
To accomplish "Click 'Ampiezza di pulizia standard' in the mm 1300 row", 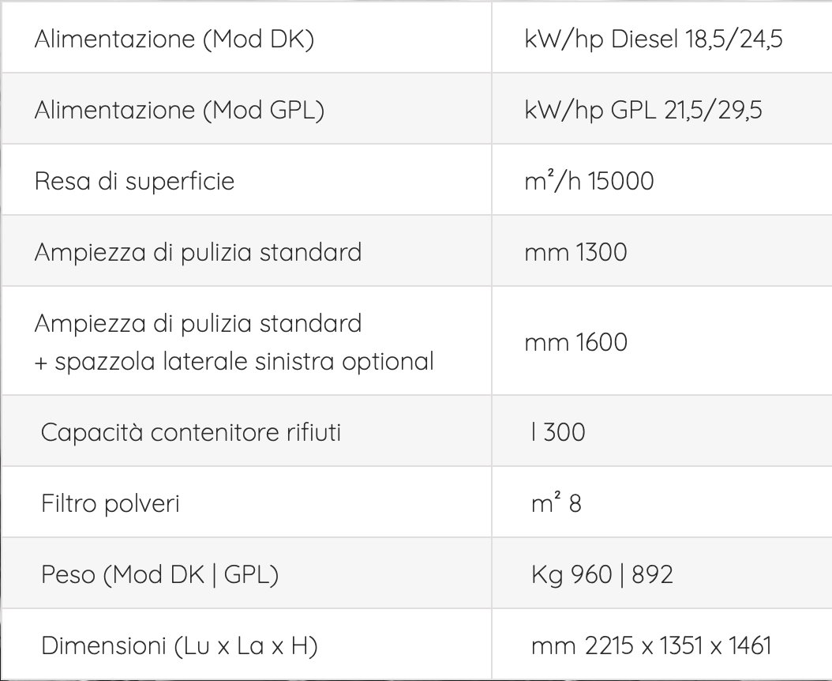I will click(198, 252).
